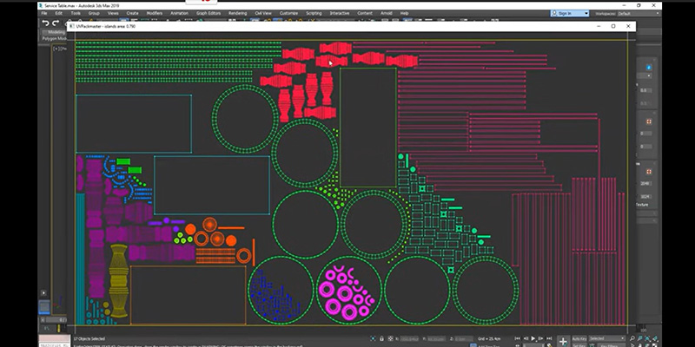Open the File menu
This screenshot has width=695, height=347.
[44, 13]
